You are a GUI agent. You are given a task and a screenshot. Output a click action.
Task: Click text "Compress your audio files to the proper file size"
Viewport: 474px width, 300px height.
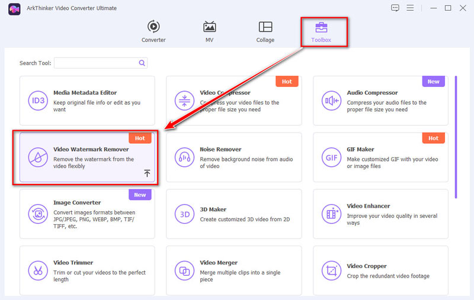[387, 106]
